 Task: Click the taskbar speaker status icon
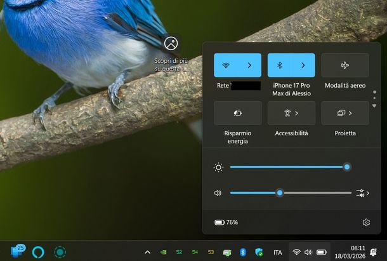click(308, 252)
